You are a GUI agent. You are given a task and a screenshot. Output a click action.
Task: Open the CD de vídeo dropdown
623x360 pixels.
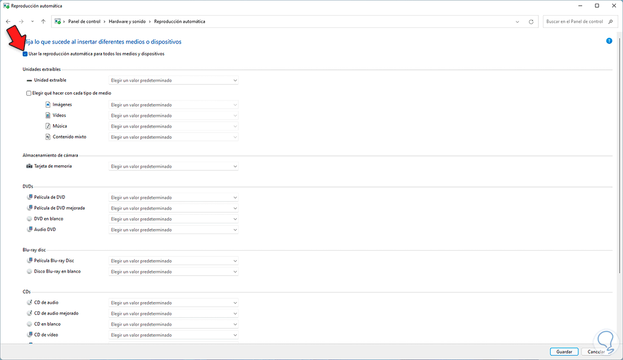pyautogui.click(x=173, y=335)
